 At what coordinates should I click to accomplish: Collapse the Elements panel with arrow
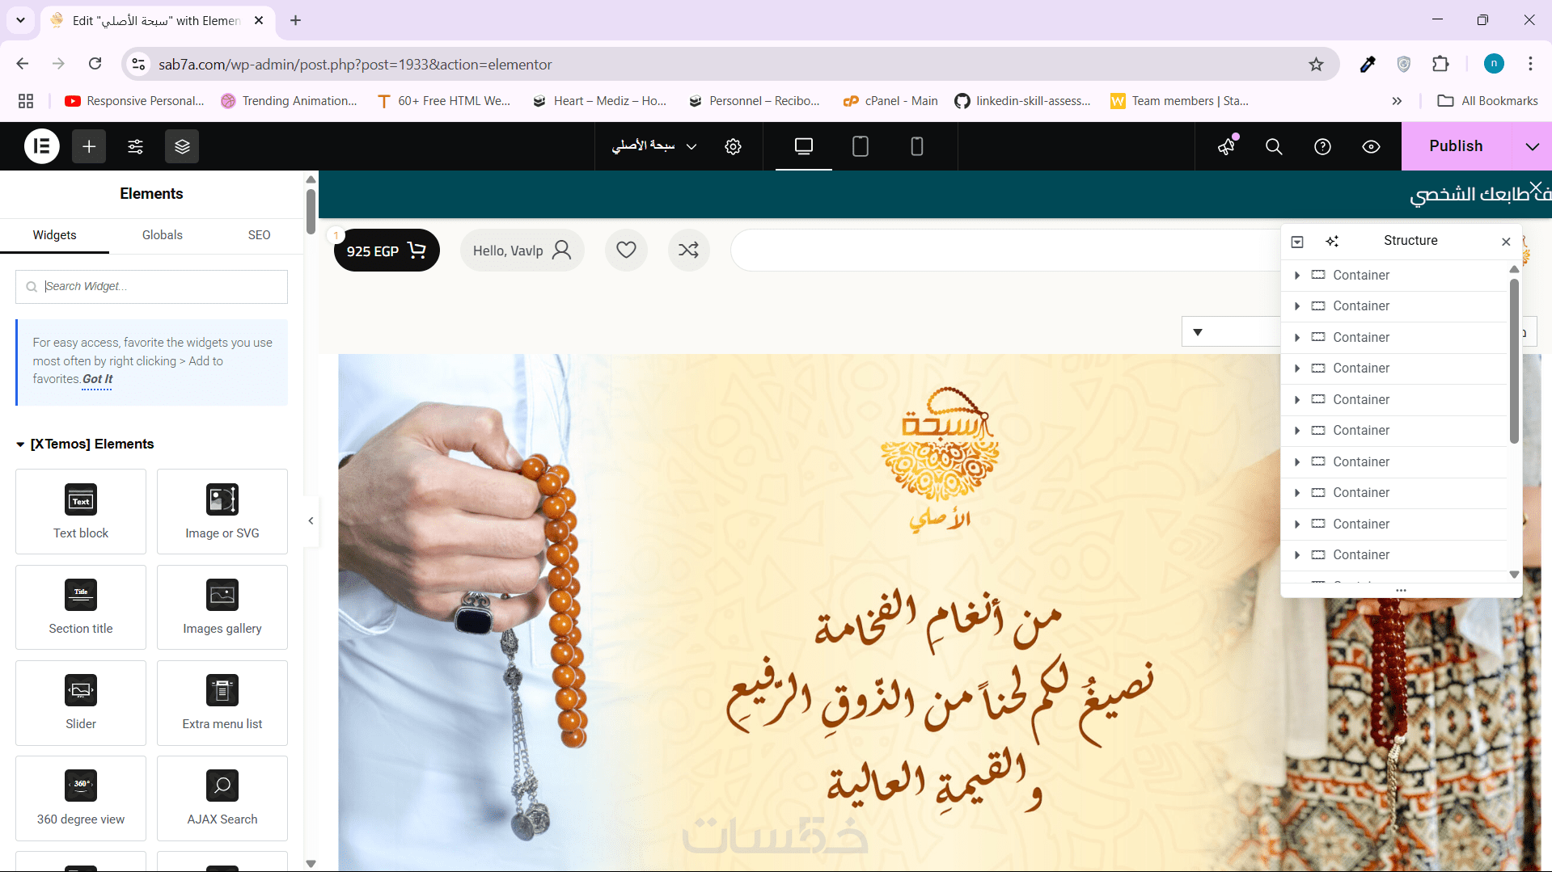point(311,521)
